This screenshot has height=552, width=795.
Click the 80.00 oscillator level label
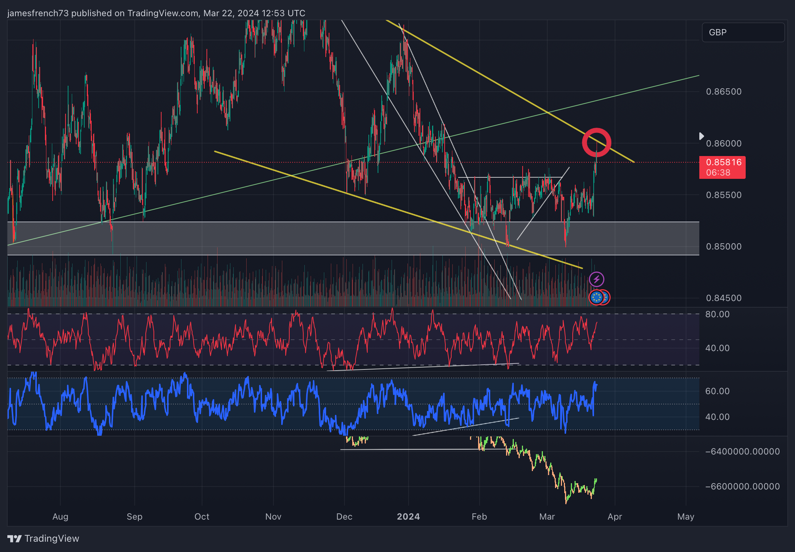coord(717,314)
